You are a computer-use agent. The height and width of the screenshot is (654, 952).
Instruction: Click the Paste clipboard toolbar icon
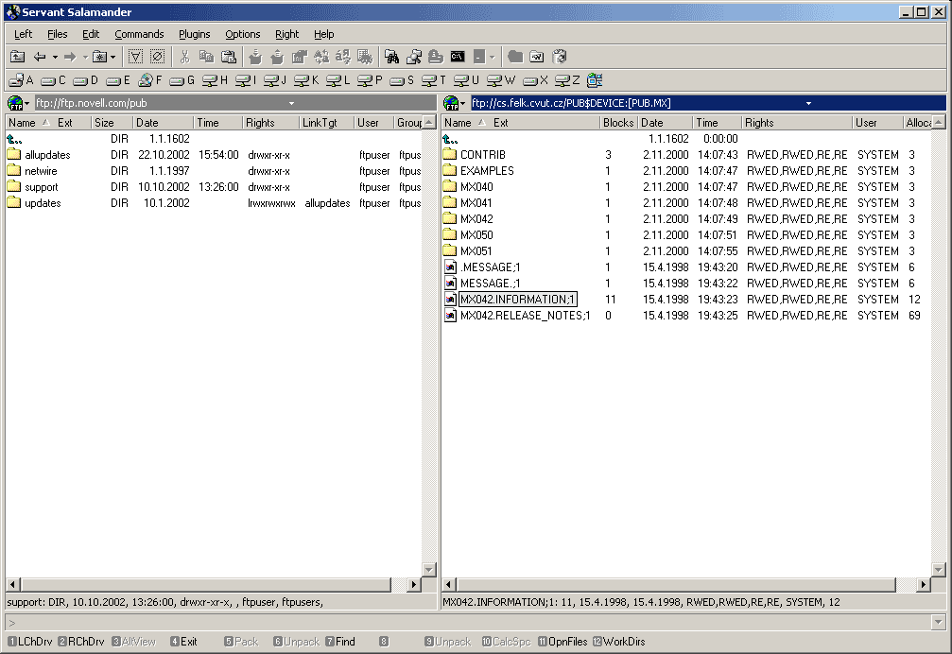click(x=228, y=57)
